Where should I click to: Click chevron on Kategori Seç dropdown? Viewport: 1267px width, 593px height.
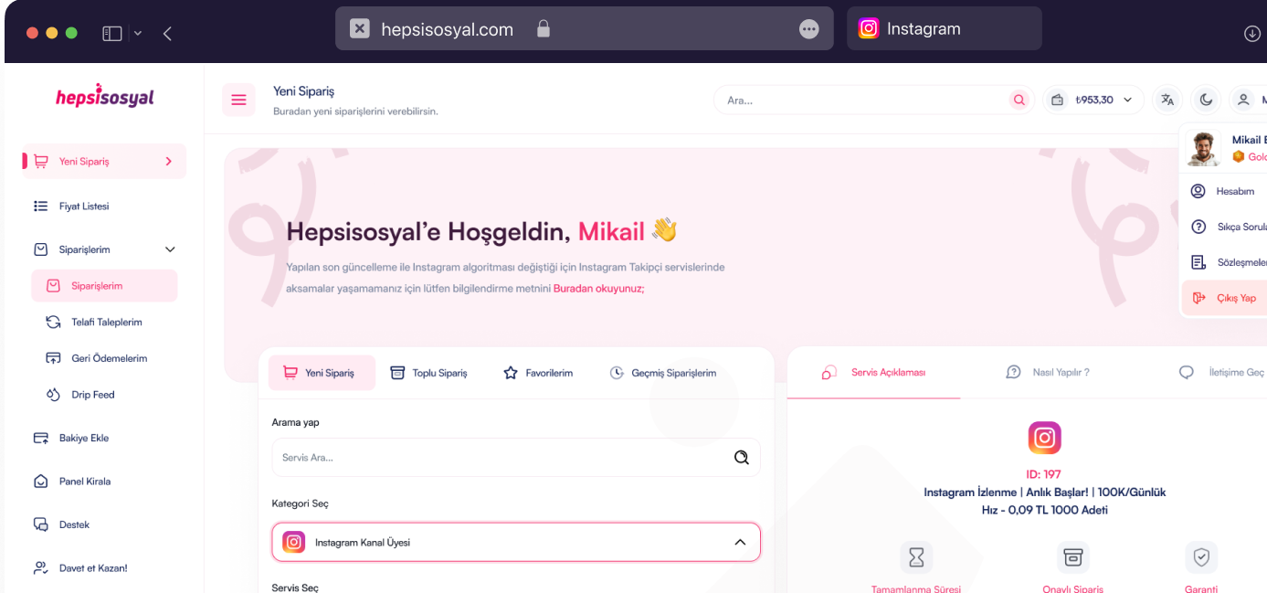[740, 542]
